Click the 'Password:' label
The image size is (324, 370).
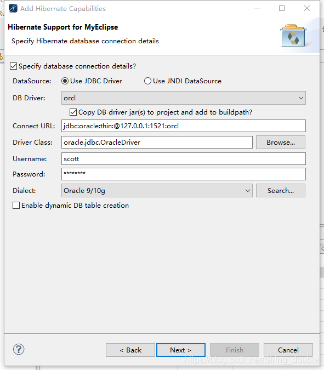point(29,174)
